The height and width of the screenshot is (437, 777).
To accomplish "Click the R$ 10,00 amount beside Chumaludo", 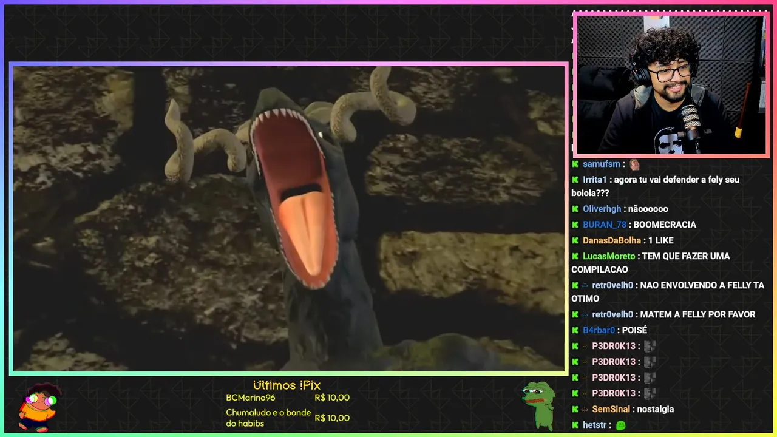I will click(x=332, y=418).
